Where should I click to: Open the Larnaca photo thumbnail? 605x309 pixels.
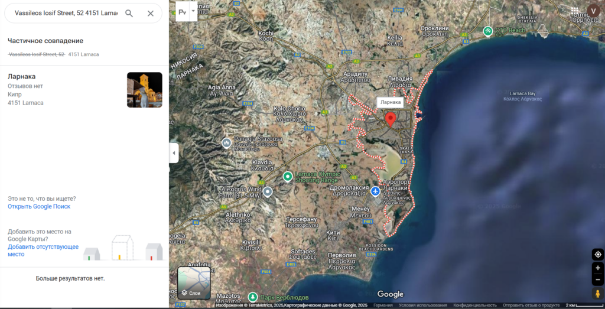(144, 90)
